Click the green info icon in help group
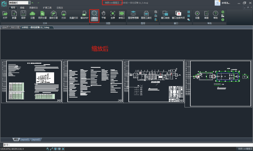The height and width of the screenshot is (151, 253). click(223, 20)
